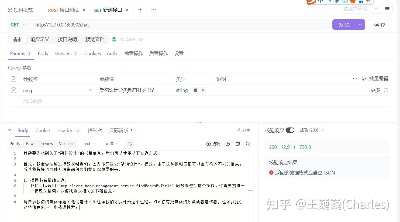The image size is (400, 222).
Task: Click the 保存 save button
Action: coord(380,25)
